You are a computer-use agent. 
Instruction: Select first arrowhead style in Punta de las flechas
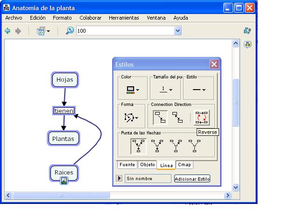click(x=138, y=146)
